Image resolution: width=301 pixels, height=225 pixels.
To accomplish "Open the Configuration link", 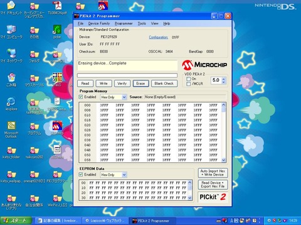I will (159, 37).
